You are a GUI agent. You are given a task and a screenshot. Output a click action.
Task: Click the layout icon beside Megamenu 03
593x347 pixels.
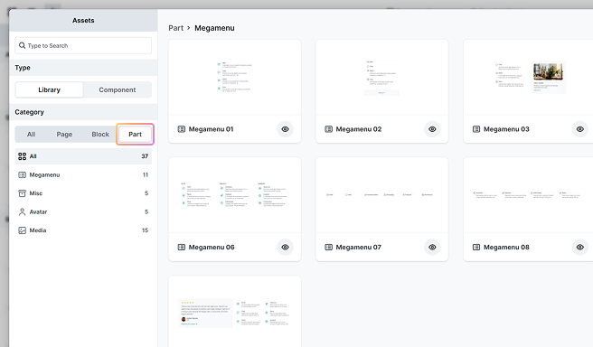pyautogui.click(x=476, y=129)
